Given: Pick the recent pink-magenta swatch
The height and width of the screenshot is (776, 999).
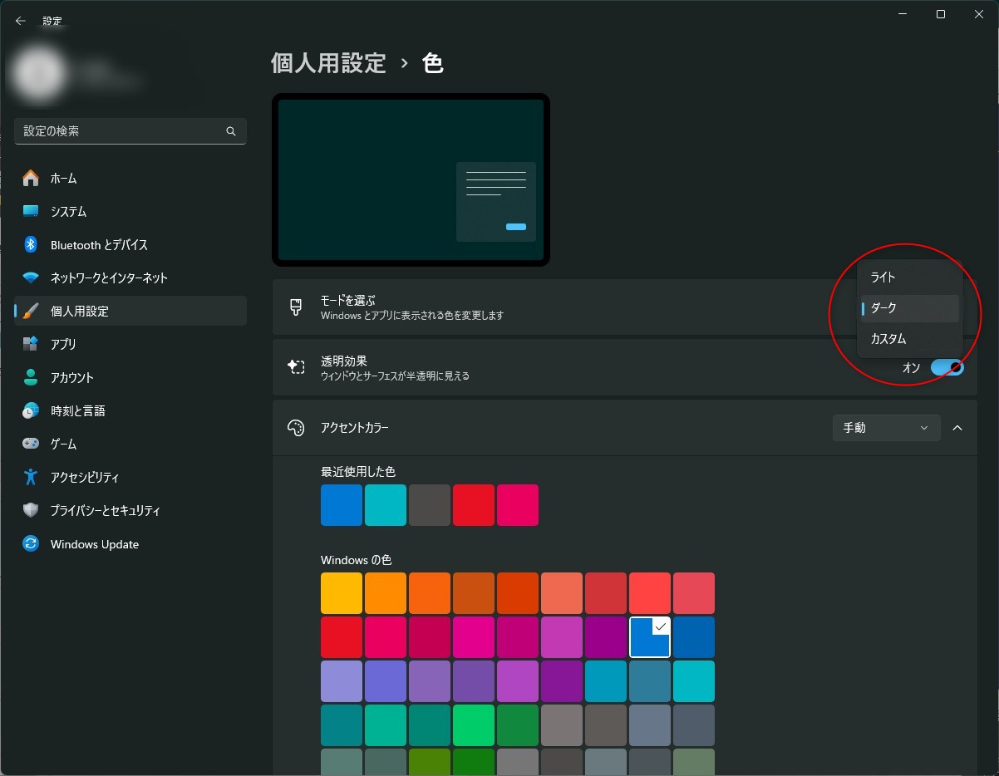Looking at the screenshot, I should point(518,505).
